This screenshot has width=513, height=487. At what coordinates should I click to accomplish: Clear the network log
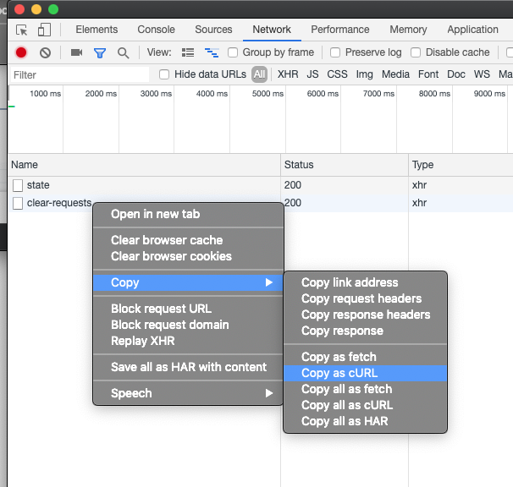pos(45,52)
